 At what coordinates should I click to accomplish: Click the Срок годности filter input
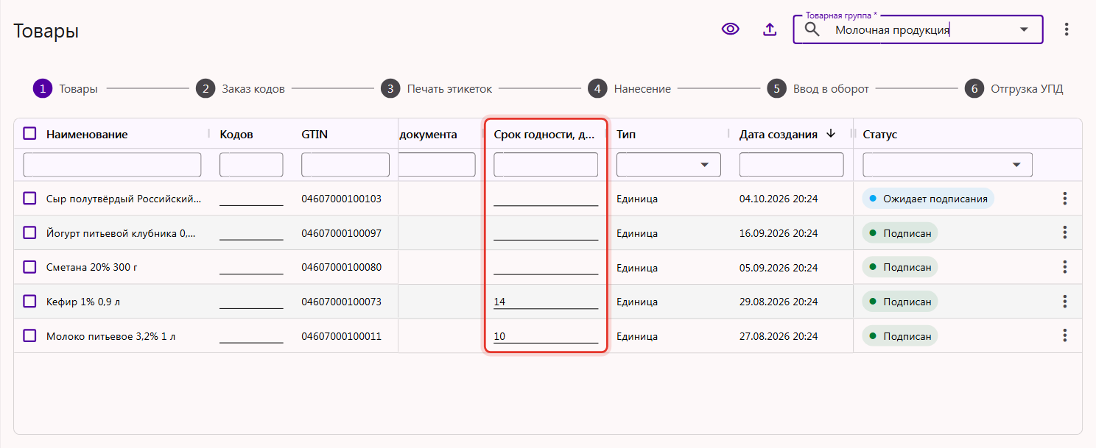(546, 165)
